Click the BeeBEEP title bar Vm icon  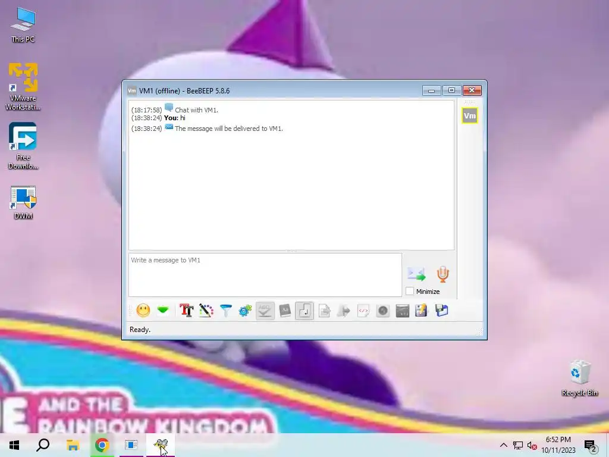click(x=131, y=90)
